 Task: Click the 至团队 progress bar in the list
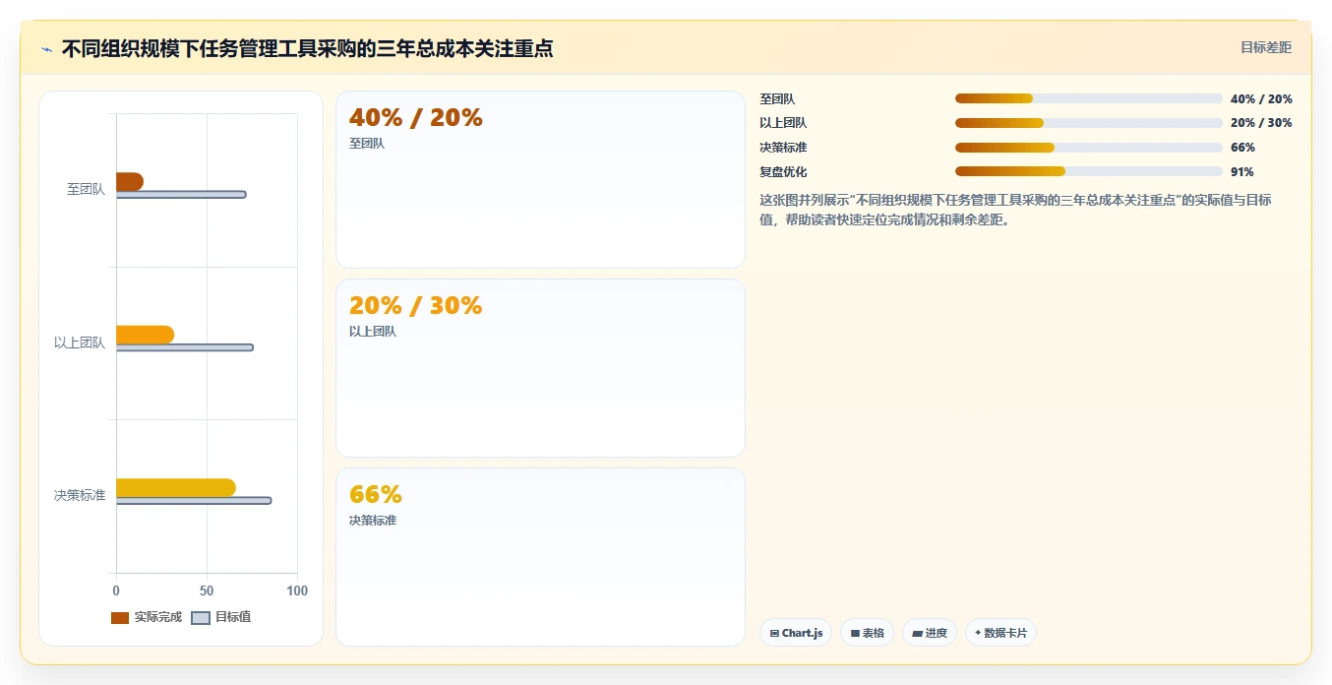pos(1088,98)
